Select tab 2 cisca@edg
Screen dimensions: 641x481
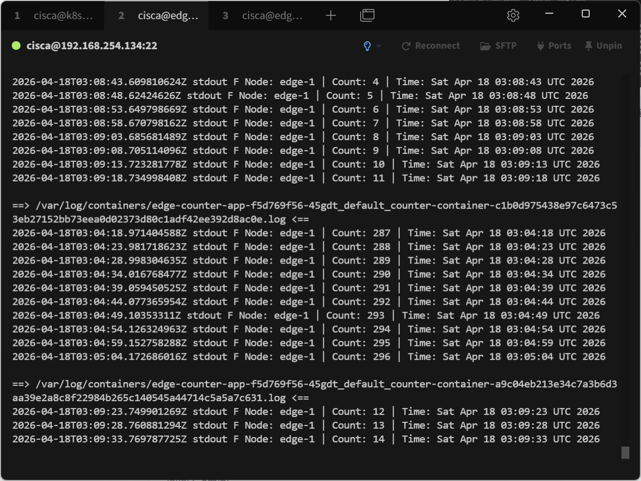(x=157, y=16)
